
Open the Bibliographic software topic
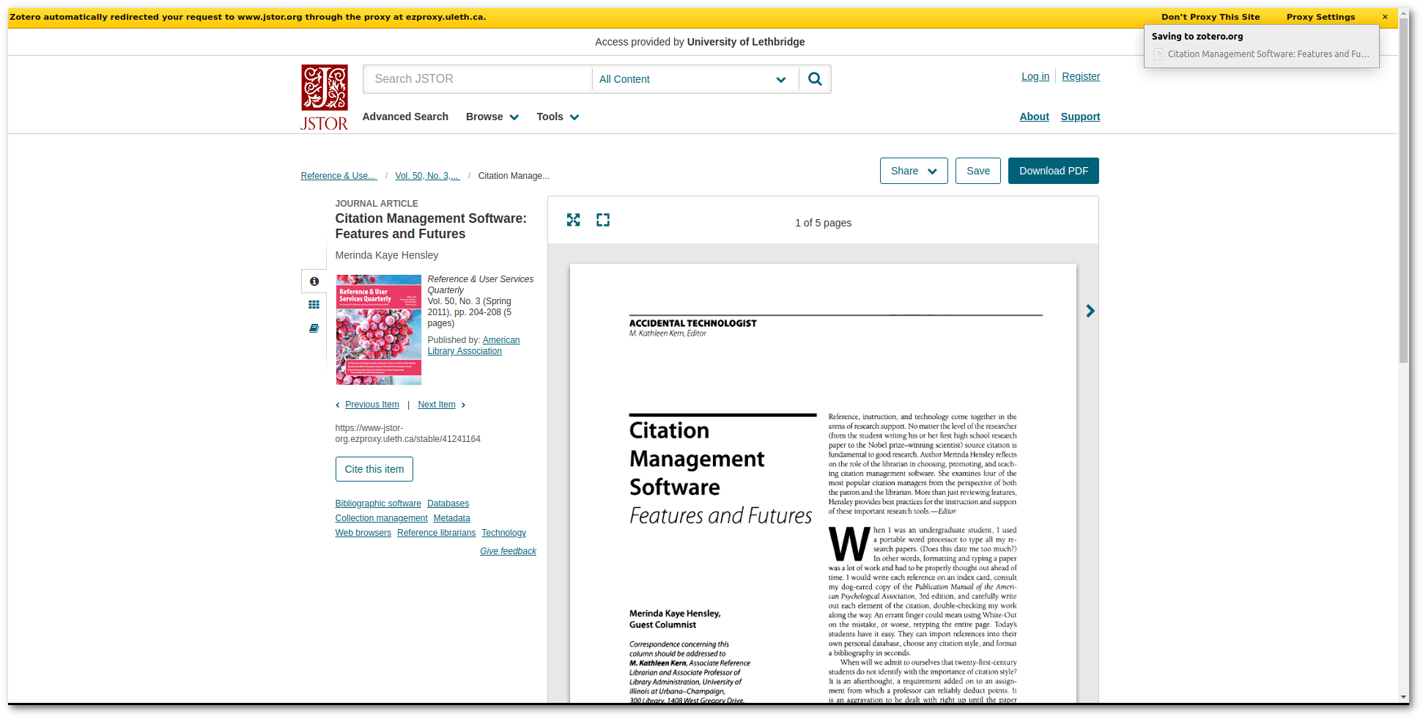click(x=378, y=504)
